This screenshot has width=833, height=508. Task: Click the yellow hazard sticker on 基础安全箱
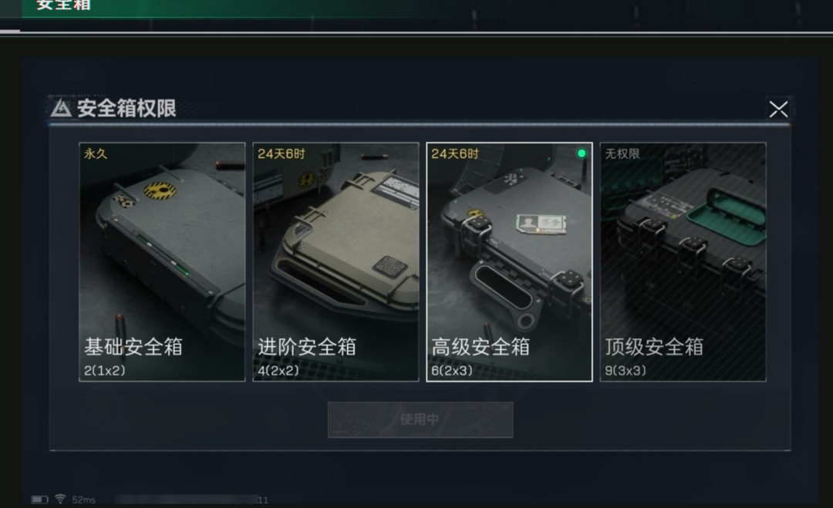(x=160, y=190)
